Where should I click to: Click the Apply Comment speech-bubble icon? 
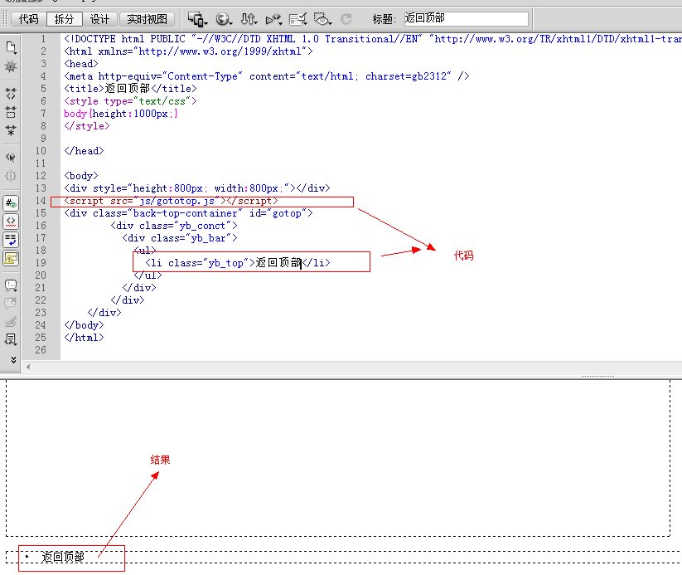coord(11,285)
